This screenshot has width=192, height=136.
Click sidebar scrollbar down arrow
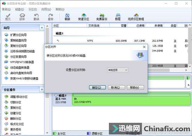pyautogui.click(x=47, y=133)
